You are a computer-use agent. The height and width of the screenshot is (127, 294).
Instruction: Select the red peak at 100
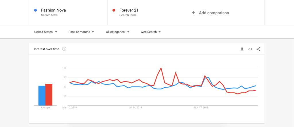pos(161,68)
